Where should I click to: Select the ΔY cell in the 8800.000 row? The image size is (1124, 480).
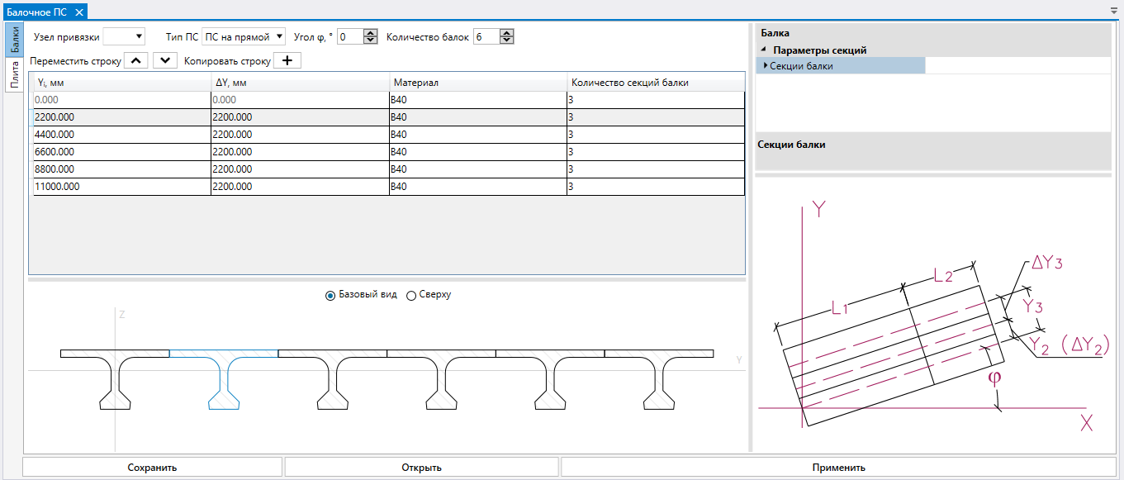[300, 169]
